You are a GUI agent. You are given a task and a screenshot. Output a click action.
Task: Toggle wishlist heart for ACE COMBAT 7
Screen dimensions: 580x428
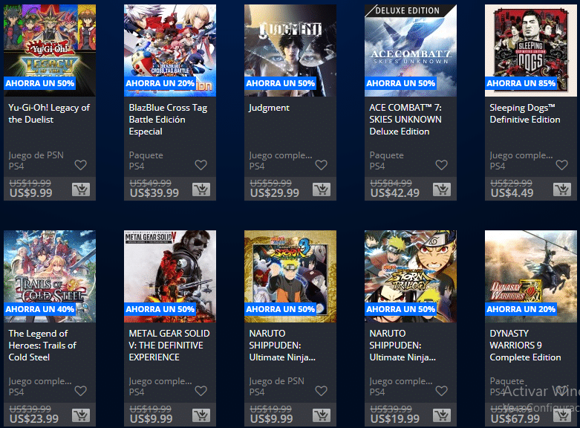[441, 165]
